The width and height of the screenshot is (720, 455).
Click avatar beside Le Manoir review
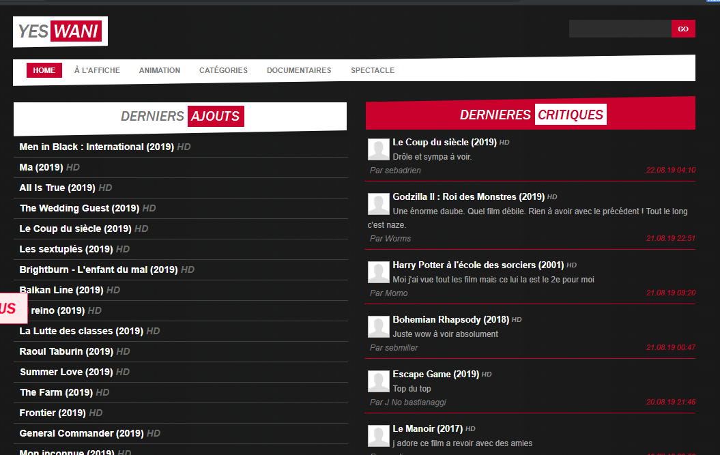click(378, 436)
